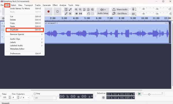Screen dimensions: 173x104
Task: Open the View menu
Action: [20, 5]
